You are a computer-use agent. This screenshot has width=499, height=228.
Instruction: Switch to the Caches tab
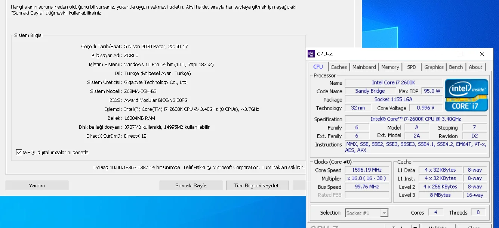(x=339, y=67)
